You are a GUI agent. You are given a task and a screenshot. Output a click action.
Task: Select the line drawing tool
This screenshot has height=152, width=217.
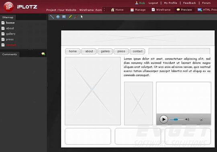[52, 17]
